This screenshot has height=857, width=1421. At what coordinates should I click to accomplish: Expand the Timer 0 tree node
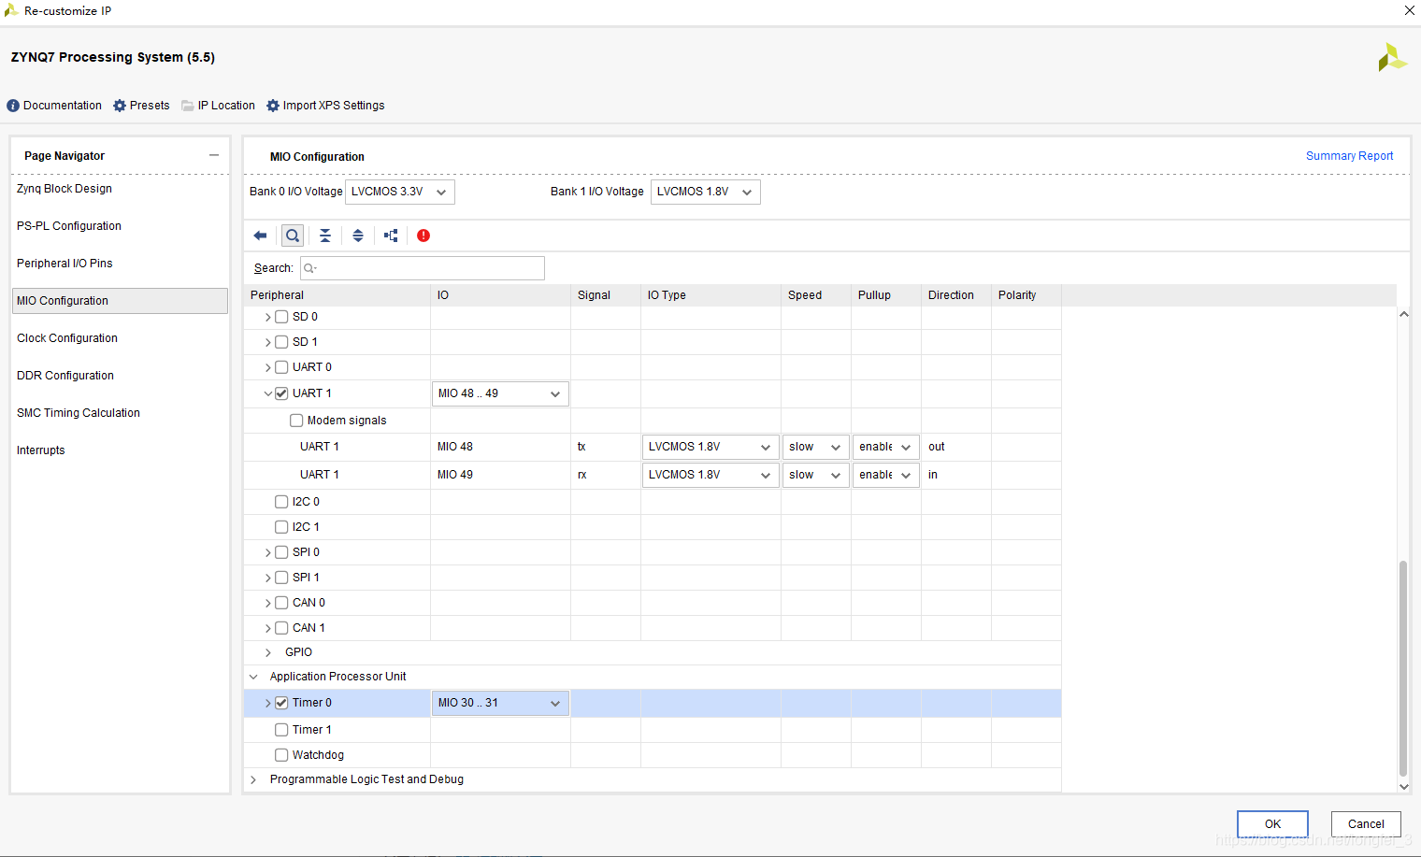[267, 703]
